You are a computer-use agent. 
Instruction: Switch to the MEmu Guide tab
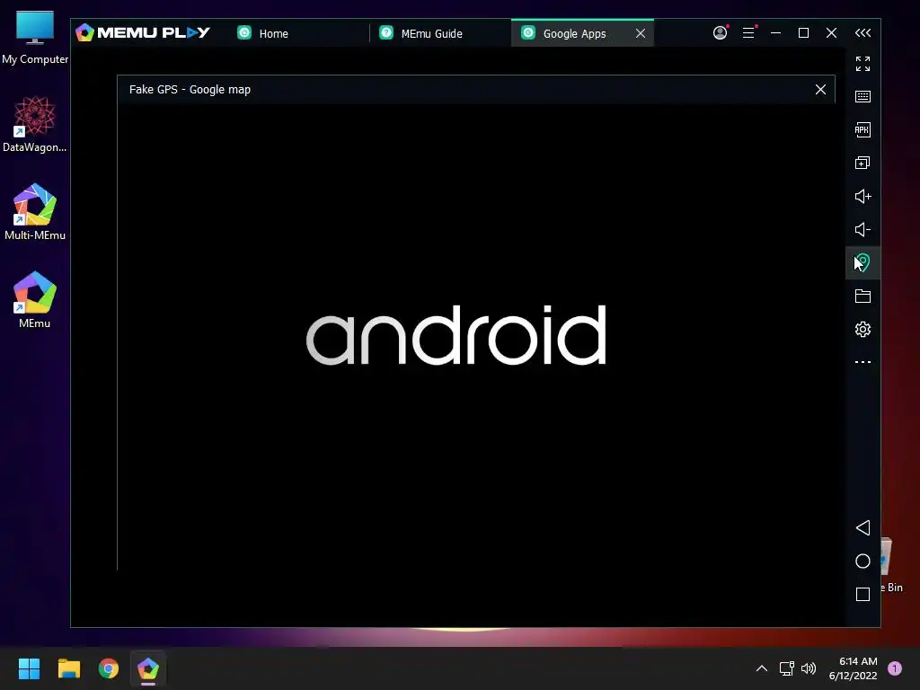pyautogui.click(x=440, y=33)
